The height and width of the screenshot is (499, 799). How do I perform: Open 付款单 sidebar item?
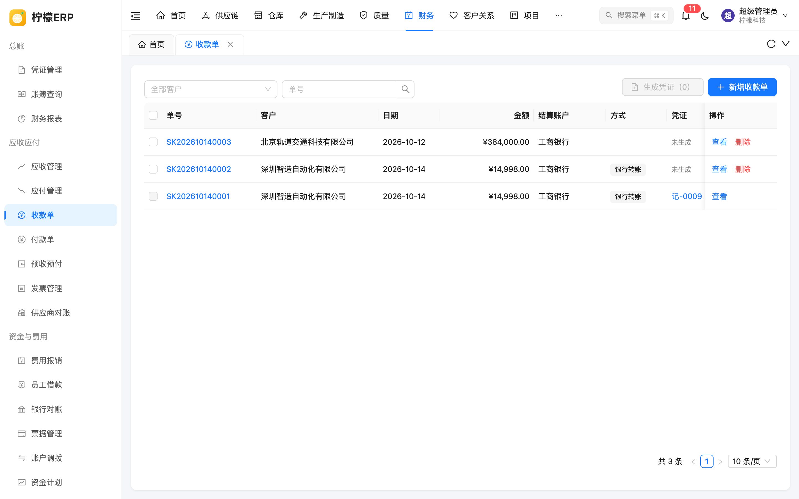[x=61, y=240]
